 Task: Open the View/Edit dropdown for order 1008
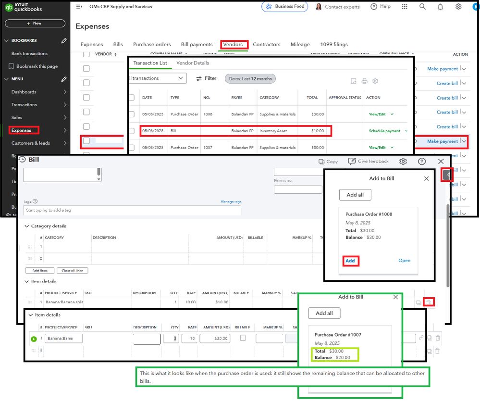(x=392, y=114)
